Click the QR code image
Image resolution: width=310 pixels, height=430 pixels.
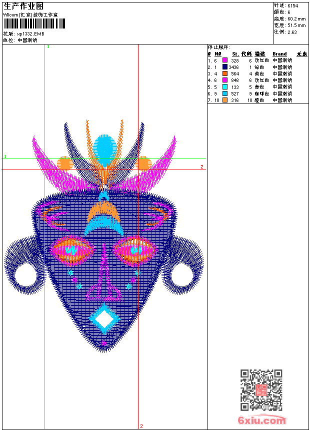click(x=261, y=390)
